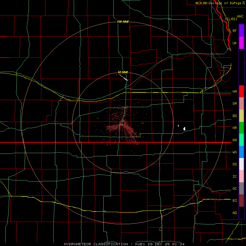Click the BD yellow legend swatch
This screenshot has width=246, height=246.
(241, 116)
